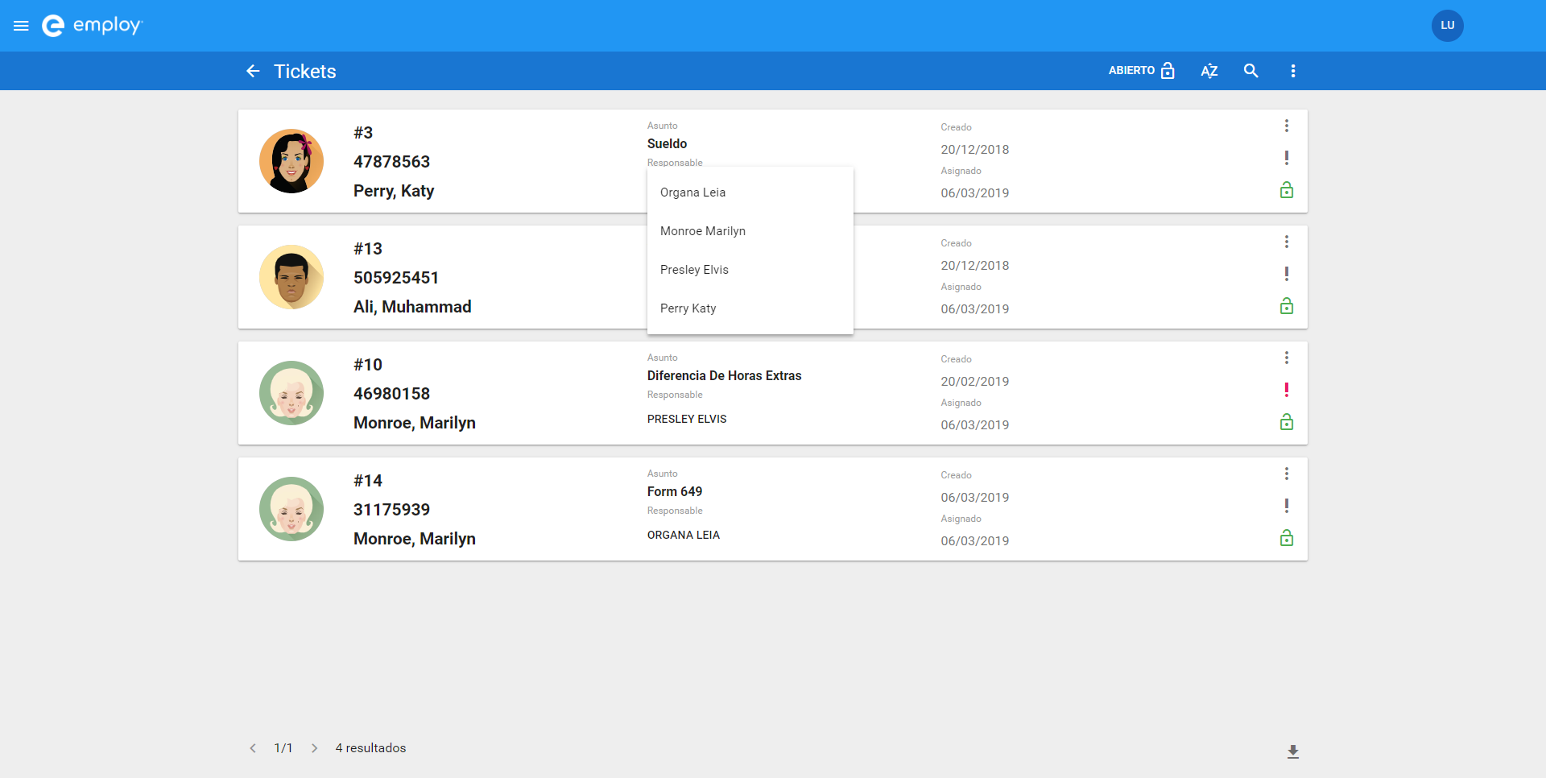Image resolution: width=1546 pixels, height=778 pixels.
Task: Open the hamburger navigation menu
Action: [x=21, y=26]
